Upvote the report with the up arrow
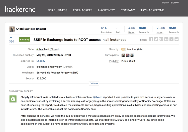The image size is (188, 132). pyautogui.click(x=11, y=38)
